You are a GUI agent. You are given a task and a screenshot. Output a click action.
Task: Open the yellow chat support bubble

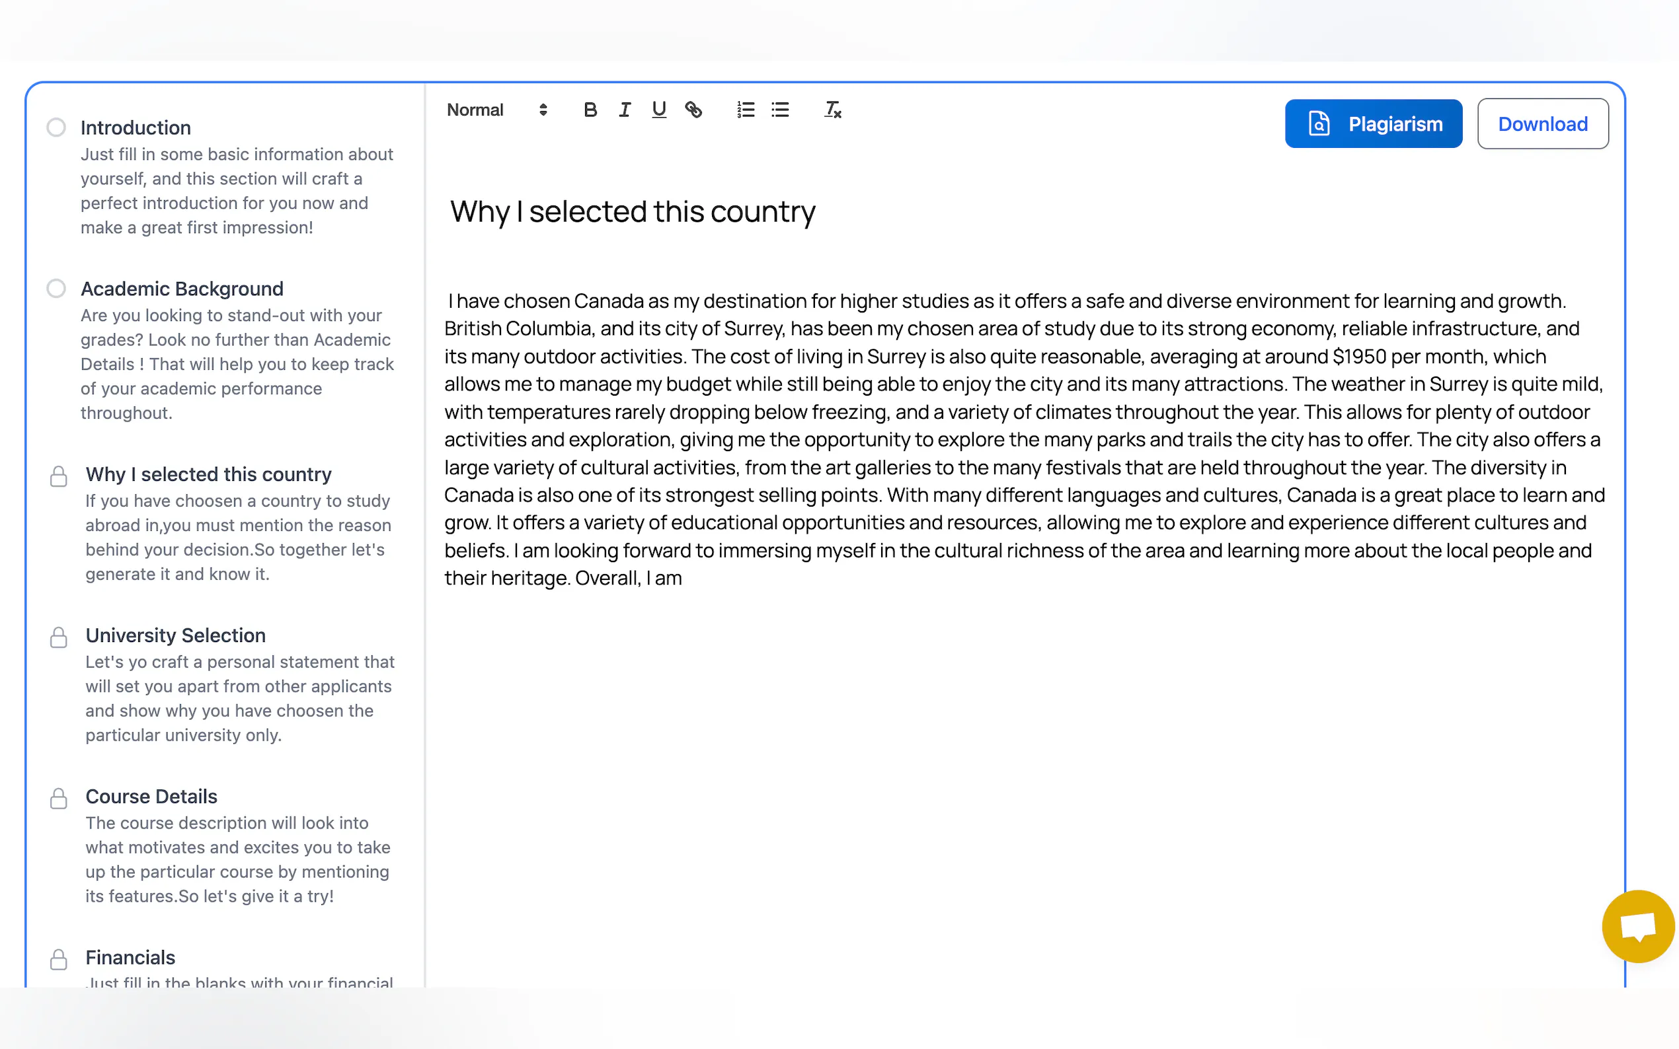(1638, 926)
